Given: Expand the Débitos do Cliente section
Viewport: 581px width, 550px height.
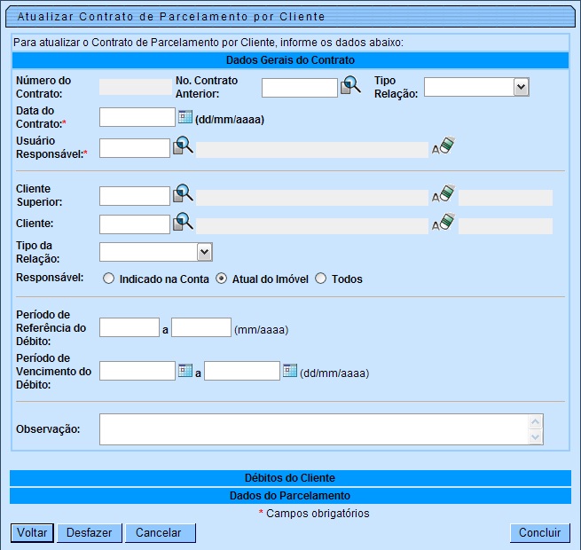Looking at the screenshot, I should point(290,478).
